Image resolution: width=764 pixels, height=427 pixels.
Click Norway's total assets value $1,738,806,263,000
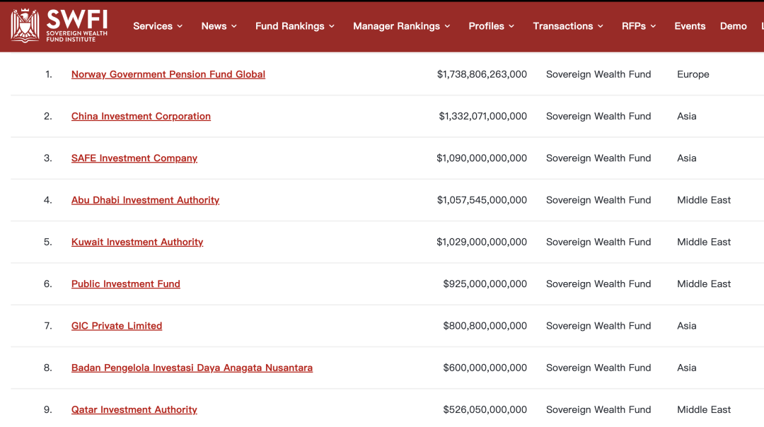482,74
